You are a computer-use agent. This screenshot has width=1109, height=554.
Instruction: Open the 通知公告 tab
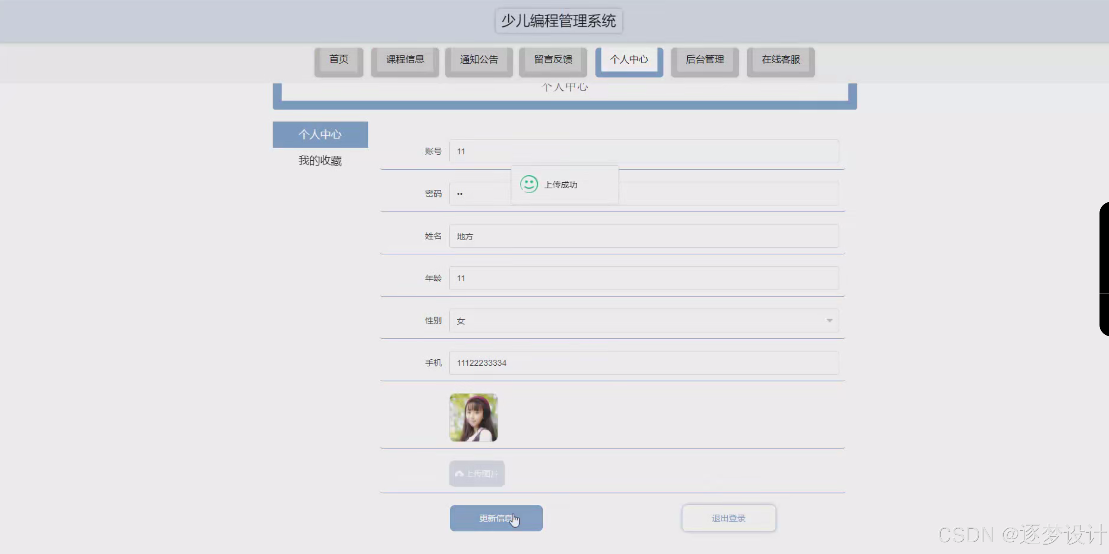479,60
